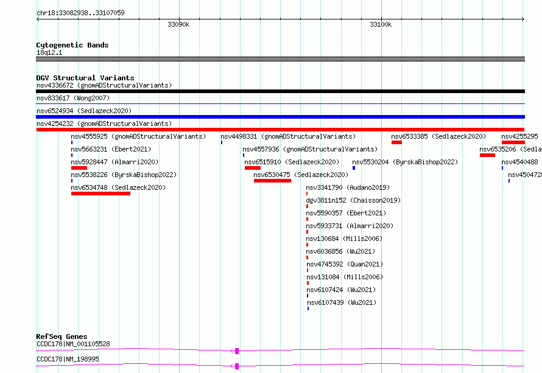The width and height of the screenshot is (542, 373).
Task: Click the nsv6535206 variant label
Action: coord(510,149)
